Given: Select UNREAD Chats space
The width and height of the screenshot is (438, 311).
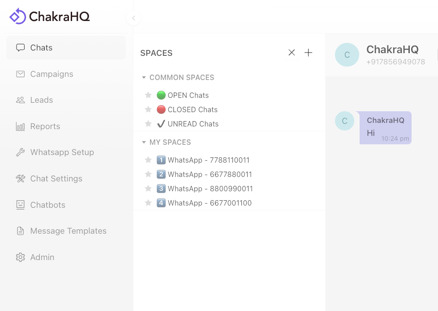Looking at the screenshot, I should click(193, 124).
